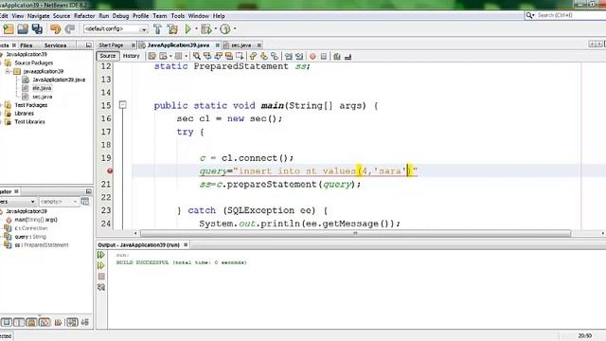The width and height of the screenshot is (606, 341).
Task: Click the editor horizontal scrollbar
Action: 356,233
